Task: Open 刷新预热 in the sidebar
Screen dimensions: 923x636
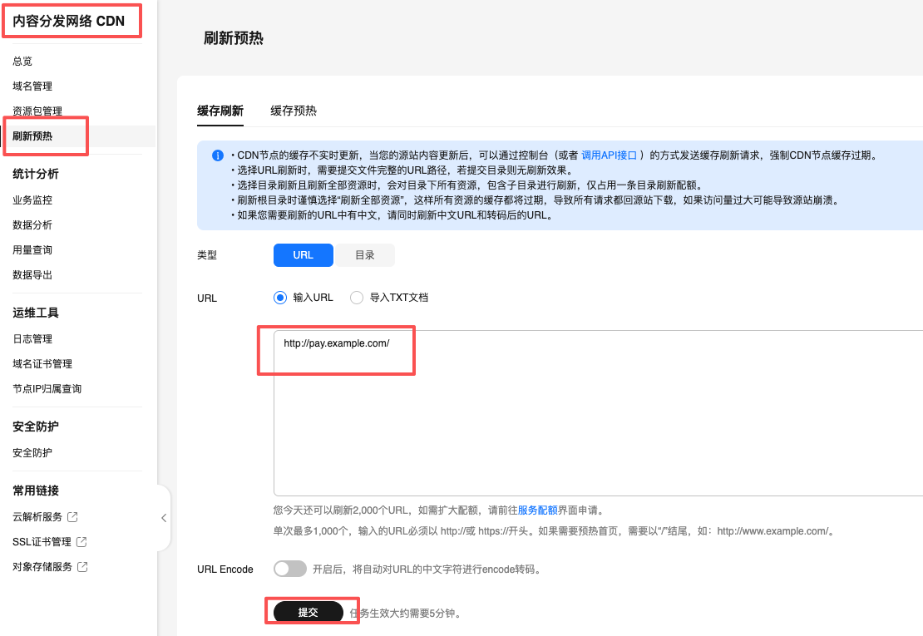Action: coord(32,136)
